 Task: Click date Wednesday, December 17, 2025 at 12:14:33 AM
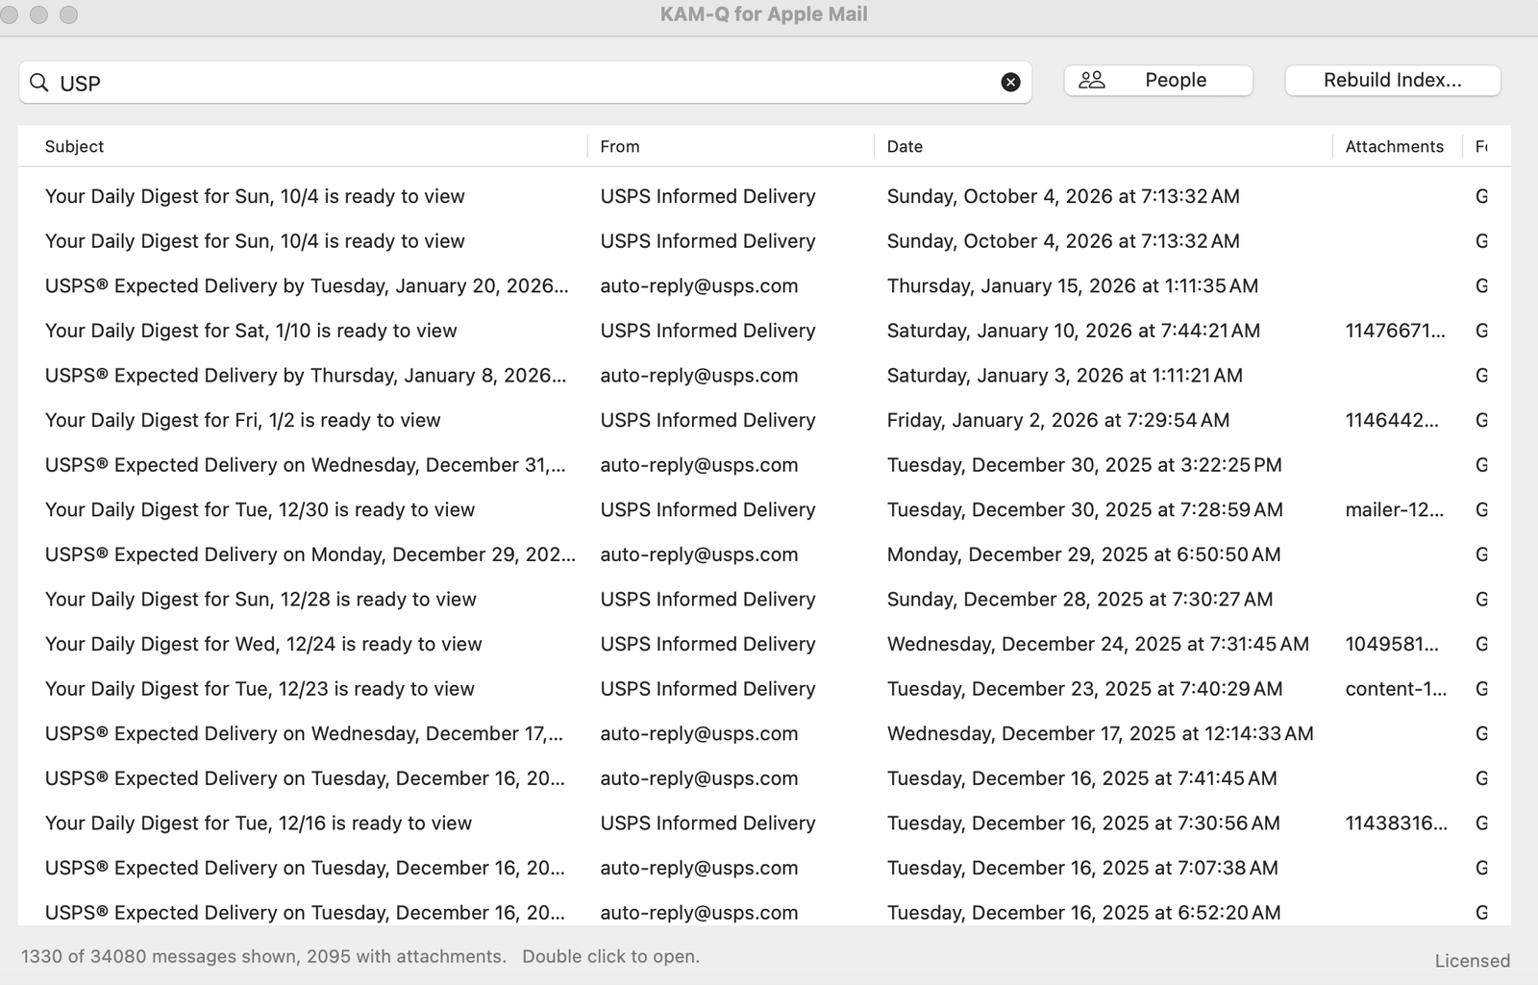(x=1100, y=733)
